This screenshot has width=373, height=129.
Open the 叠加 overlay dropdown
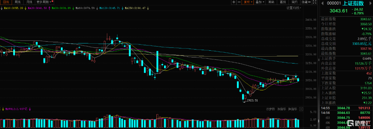pyautogui.click(x=259, y=2)
